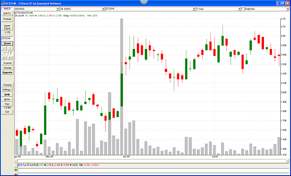Go to next stock with single right arrow

10,48
